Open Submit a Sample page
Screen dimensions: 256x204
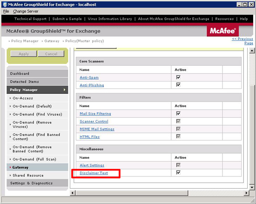coord(67,19)
